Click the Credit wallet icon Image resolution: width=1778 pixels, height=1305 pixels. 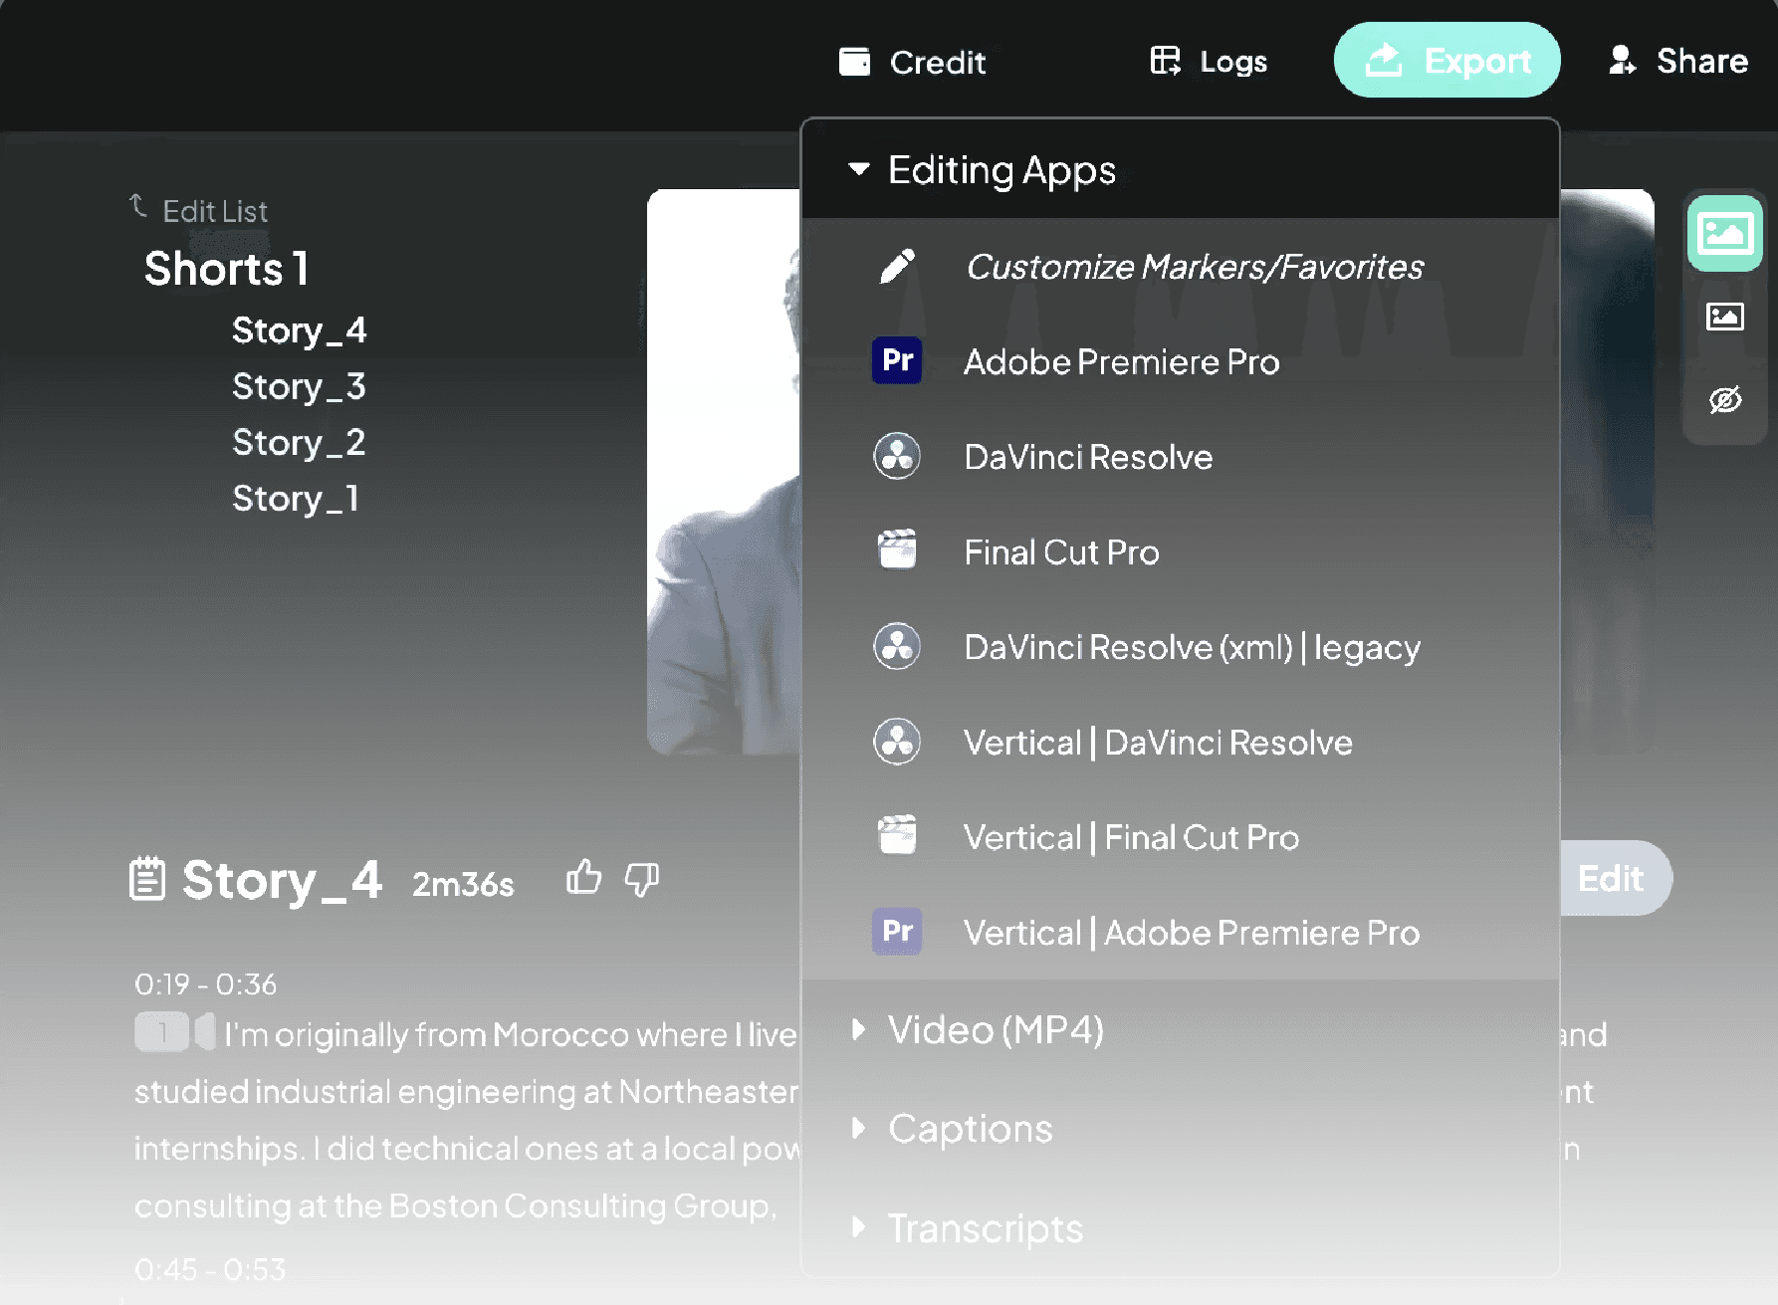[x=854, y=62]
